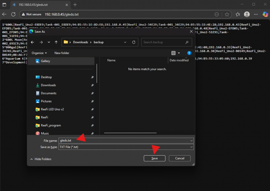
Task: Click the dialog Help question mark icon
Action: 189,53
